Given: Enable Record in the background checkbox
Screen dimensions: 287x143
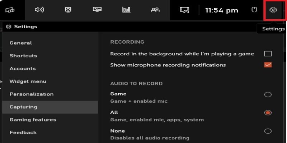Looking at the screenshot, I should pyautogui.click(x=268, y=54).
